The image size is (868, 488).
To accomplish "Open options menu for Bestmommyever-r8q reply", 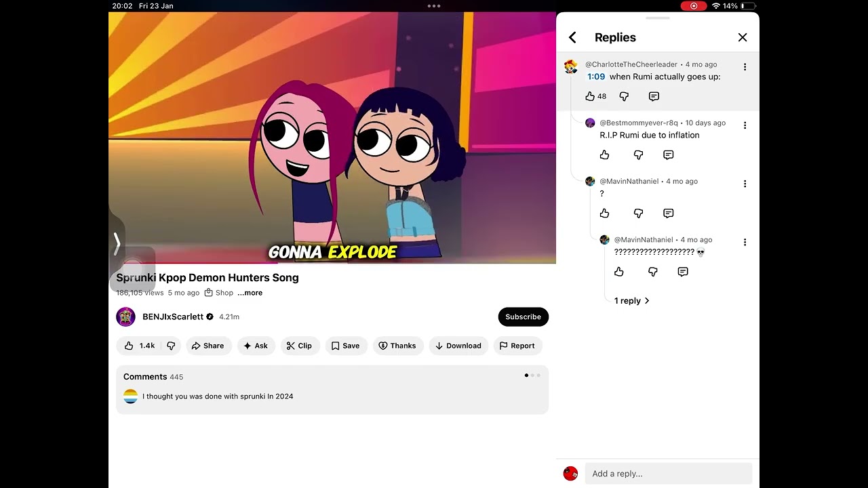I will [745, 125].
